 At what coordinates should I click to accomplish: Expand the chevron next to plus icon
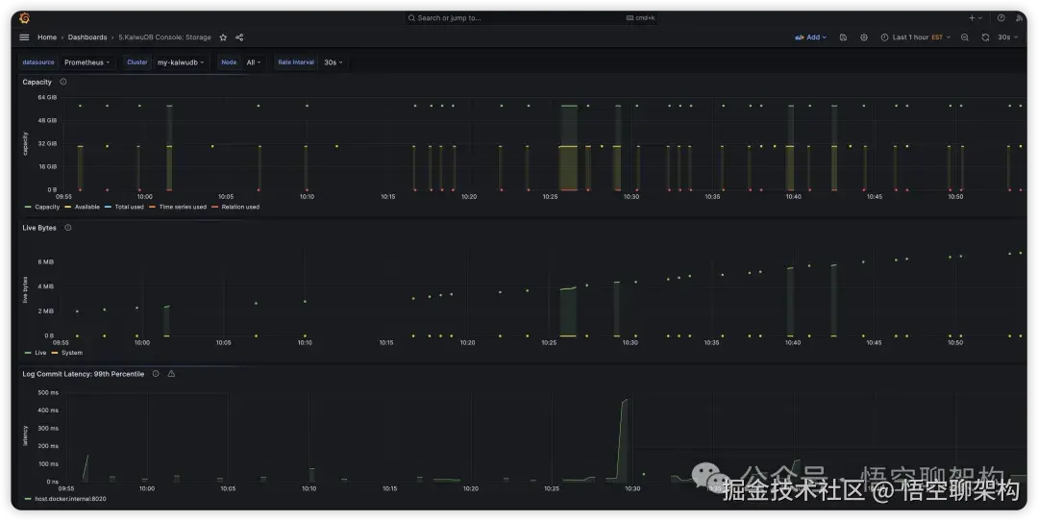click(980, 18)
